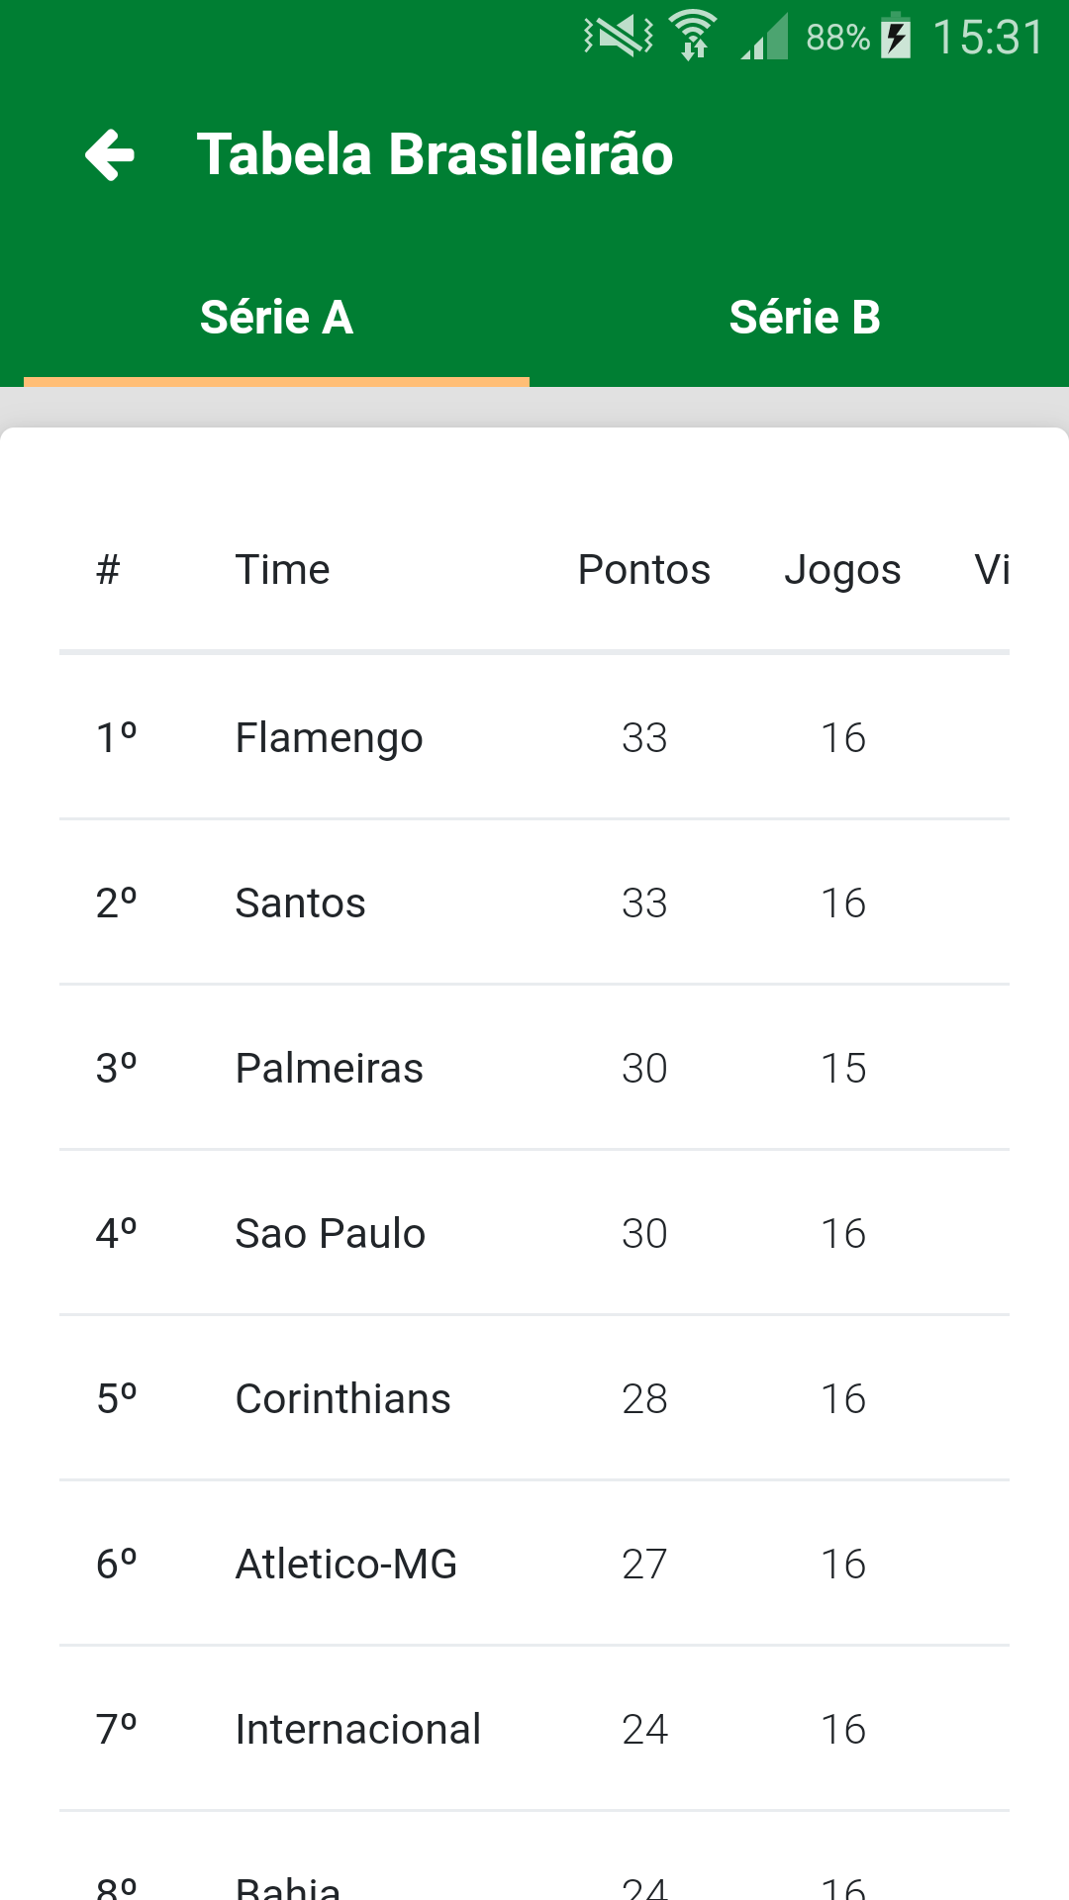Tap the Palmeiras team name

click(329, 1069)
